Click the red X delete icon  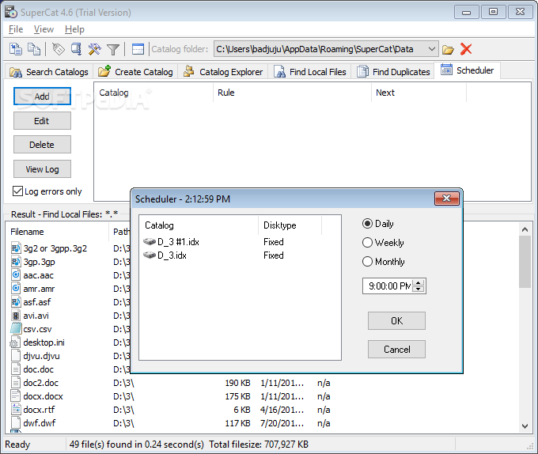coord(465,49)
